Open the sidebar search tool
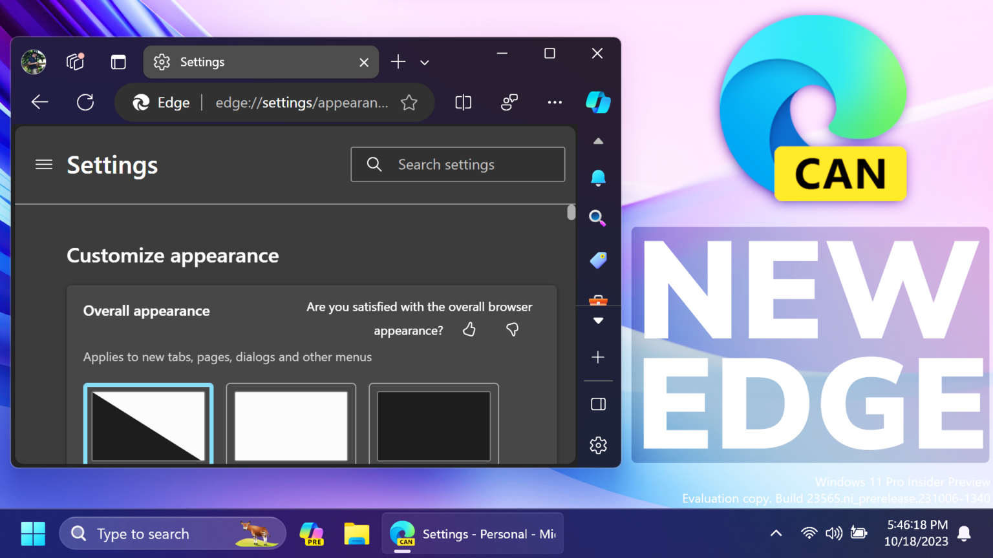The image size is (993, 558). tap(598, 218)
